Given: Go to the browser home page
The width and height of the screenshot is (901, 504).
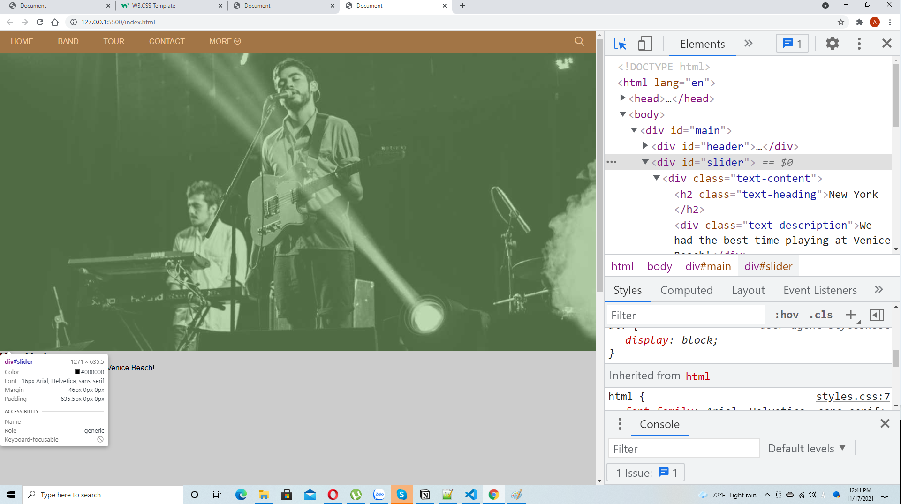Looking at the screenshot, I should tap(55, 22).
